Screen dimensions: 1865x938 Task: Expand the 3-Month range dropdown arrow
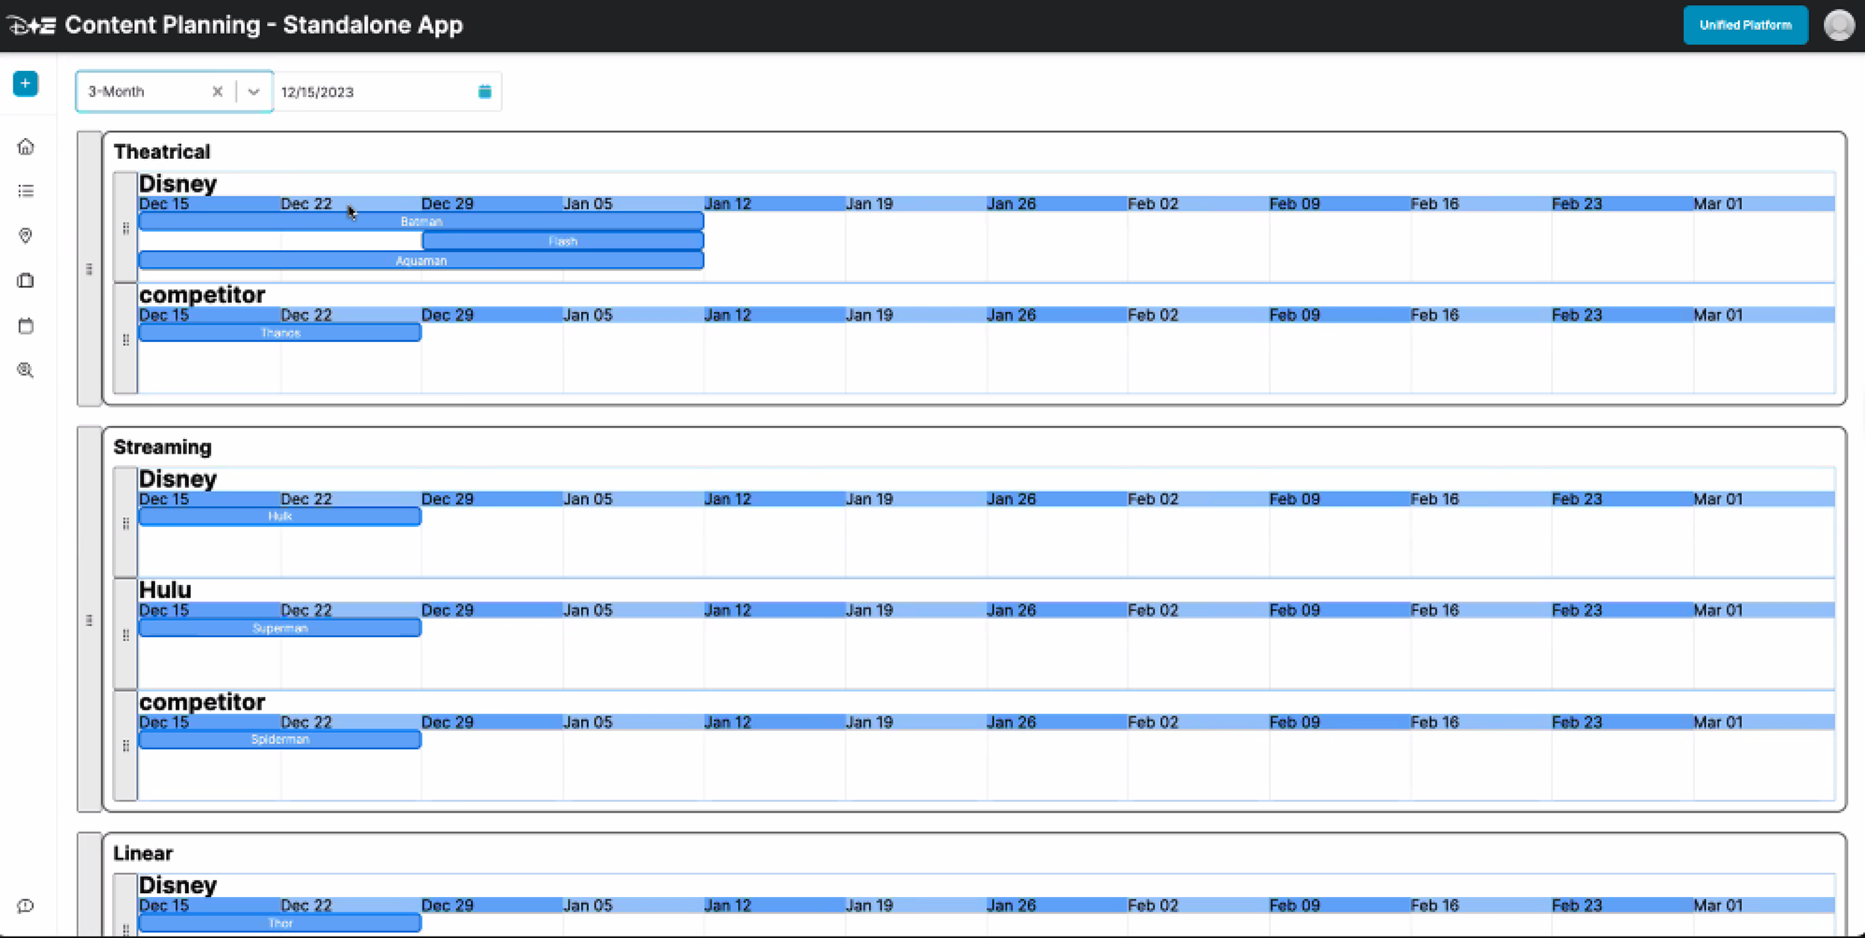pyautogui.click(x=254, y=92)
